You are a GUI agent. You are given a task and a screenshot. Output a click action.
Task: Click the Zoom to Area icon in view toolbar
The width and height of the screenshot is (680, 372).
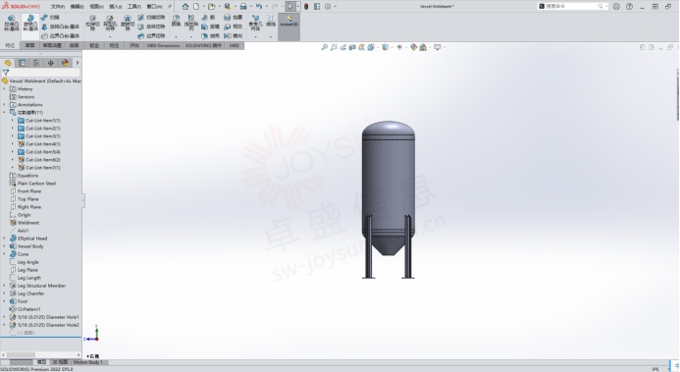tap(334, 47)
